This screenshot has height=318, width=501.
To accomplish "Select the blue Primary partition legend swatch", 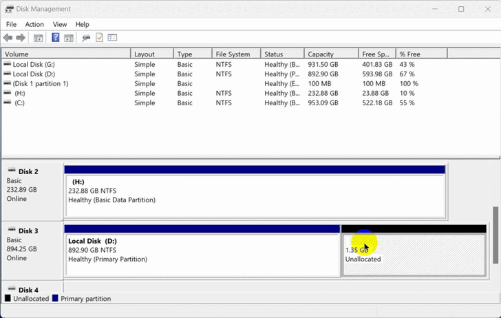I will 55,299.
